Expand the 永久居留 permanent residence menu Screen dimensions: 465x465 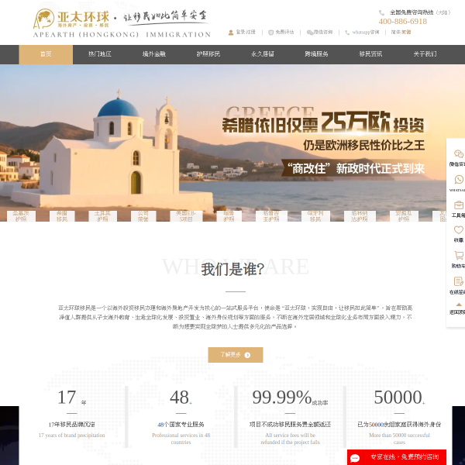pyautogui.click(x=263, y=54)
